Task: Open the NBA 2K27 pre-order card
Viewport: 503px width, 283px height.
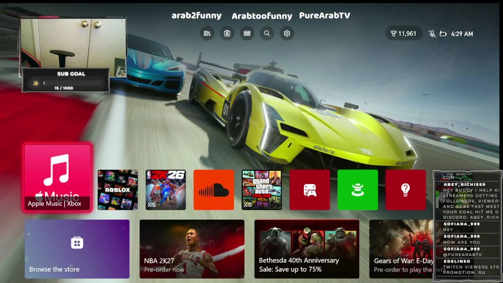Action: (192, 249)
